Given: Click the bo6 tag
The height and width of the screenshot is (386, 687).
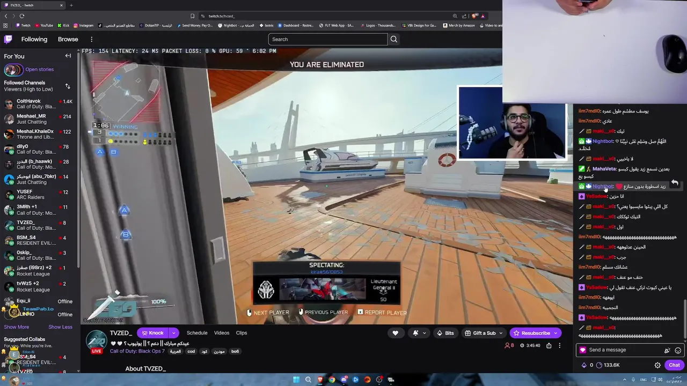Looking at the screenshot, I should pyautogui.click(x=235, y=352).
